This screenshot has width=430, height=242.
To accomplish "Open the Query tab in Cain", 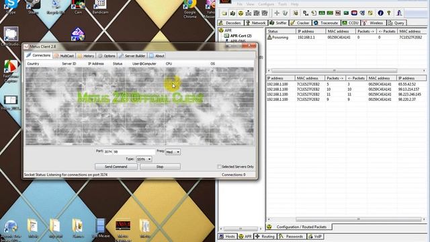I will click(396, 23).
